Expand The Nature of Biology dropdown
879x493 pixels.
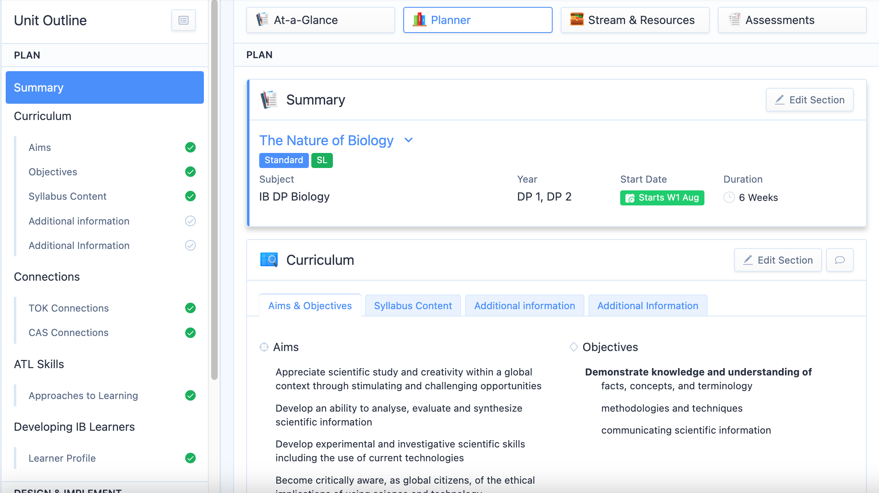click(409, 140)
